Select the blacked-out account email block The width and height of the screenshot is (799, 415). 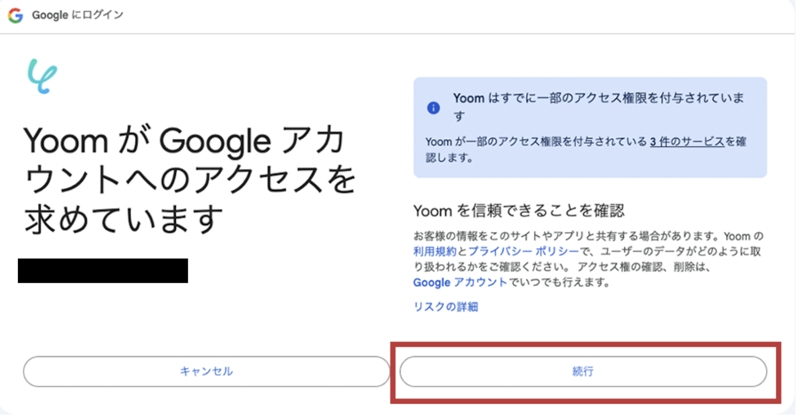point(103,271)
